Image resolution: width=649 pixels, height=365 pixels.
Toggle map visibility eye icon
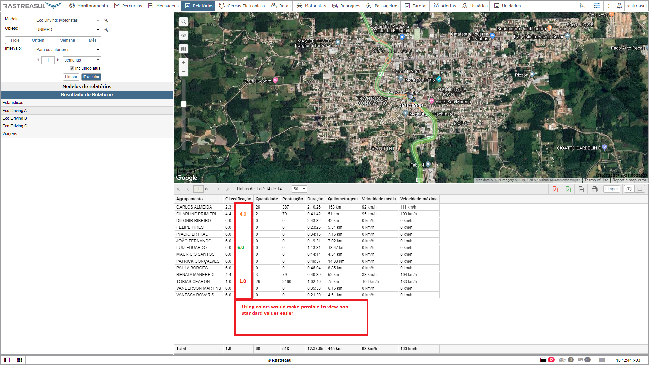(x=183, y=35)
